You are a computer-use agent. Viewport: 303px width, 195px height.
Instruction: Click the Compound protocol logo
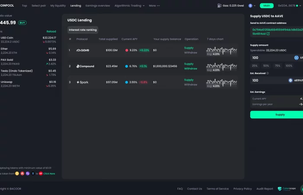85,66
